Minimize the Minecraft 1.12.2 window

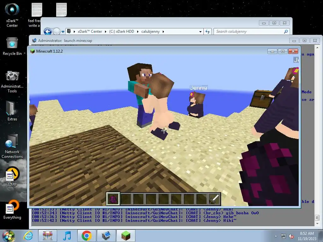272,51
